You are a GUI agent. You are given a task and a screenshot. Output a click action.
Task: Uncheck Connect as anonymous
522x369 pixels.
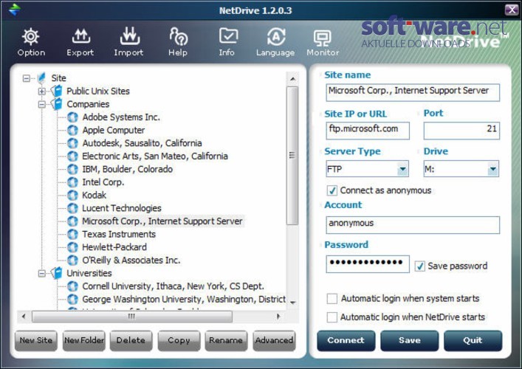tap(332, 190)
